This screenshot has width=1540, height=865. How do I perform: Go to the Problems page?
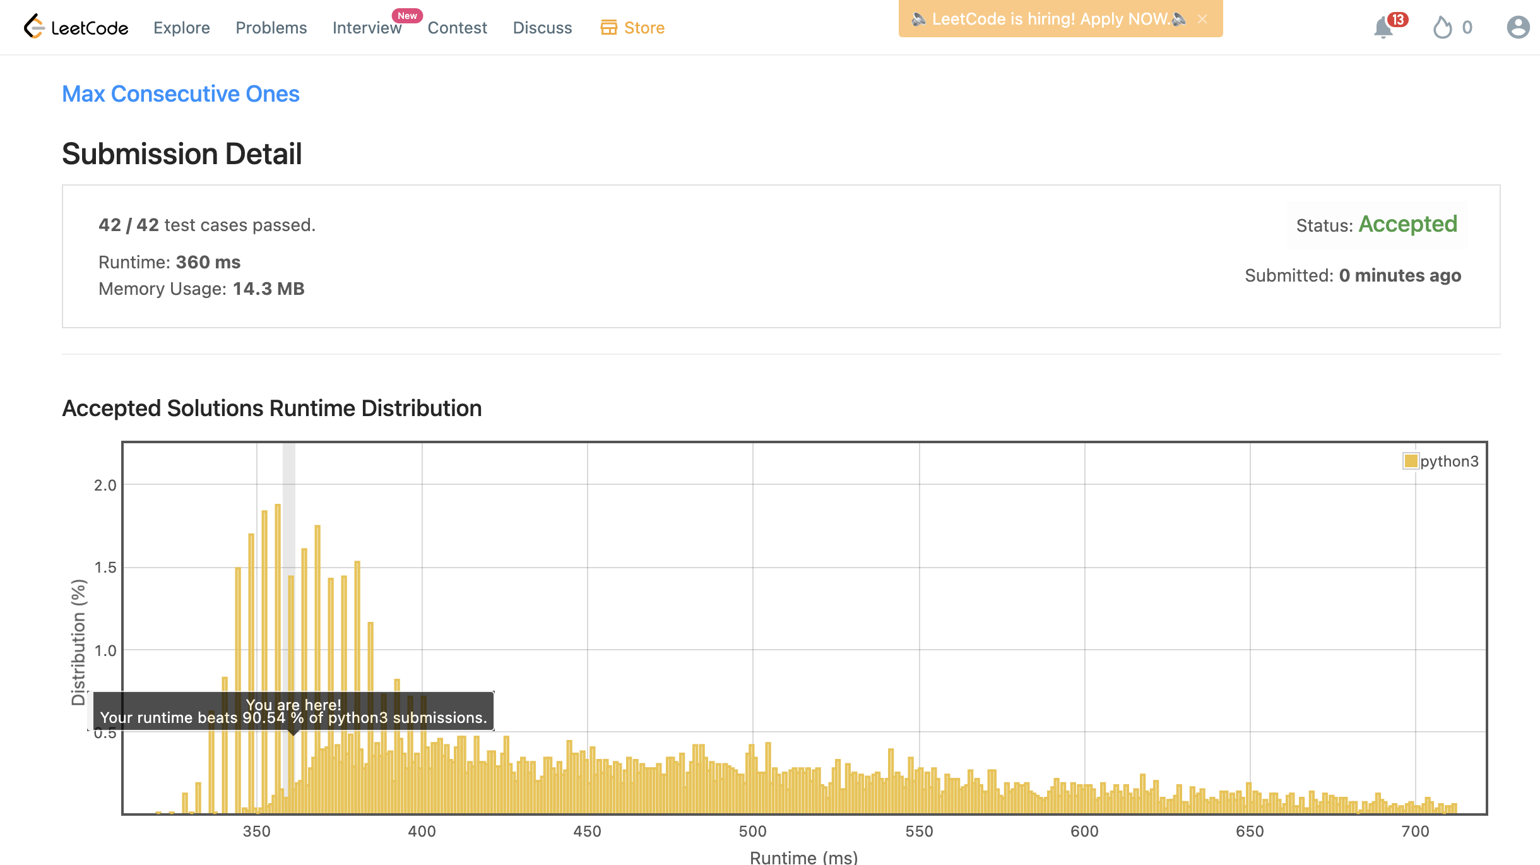(x=271, y=28)
